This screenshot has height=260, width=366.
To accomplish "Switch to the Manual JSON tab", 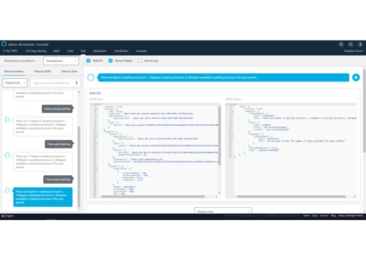I will [43, 72].
